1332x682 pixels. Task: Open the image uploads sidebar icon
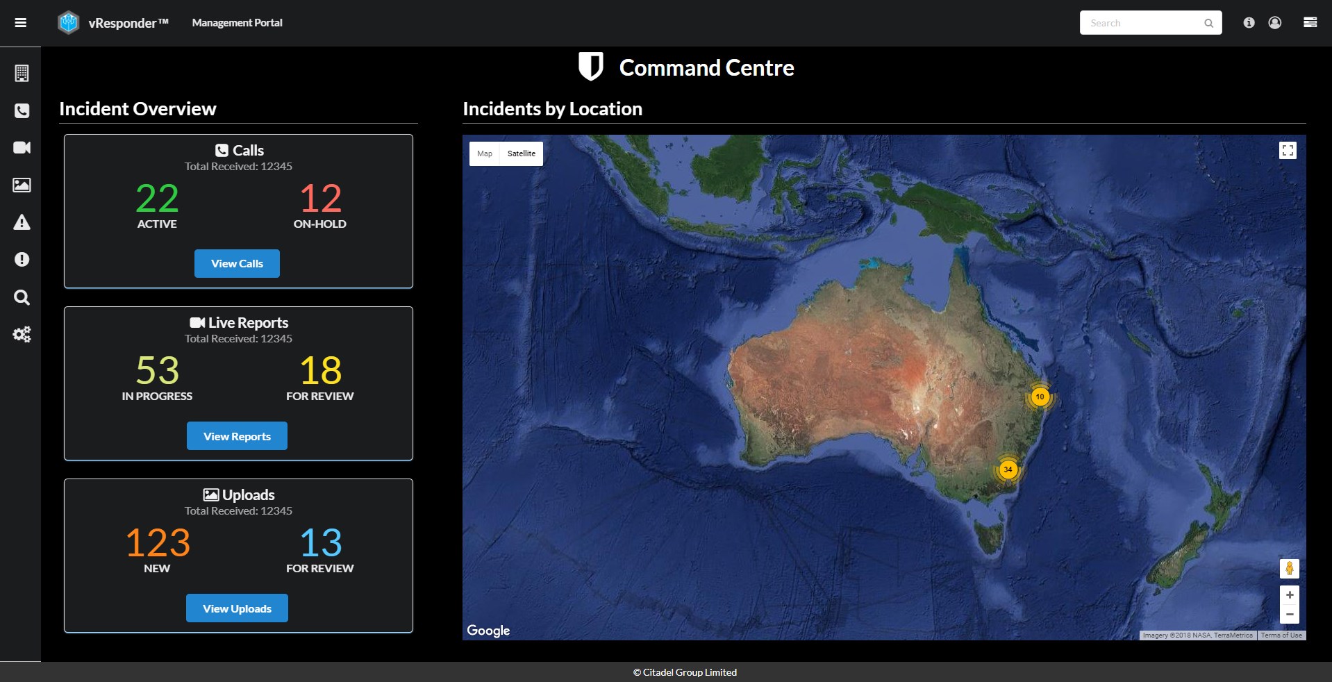click(x=22, y=185)
